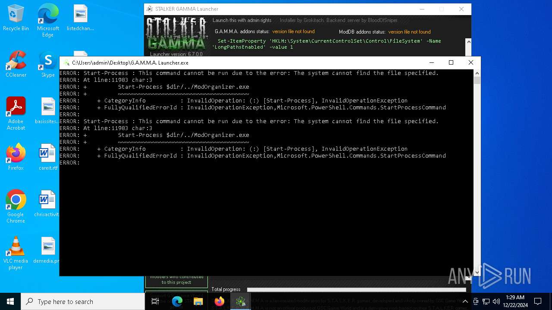Click the Total progress bar

356,289
